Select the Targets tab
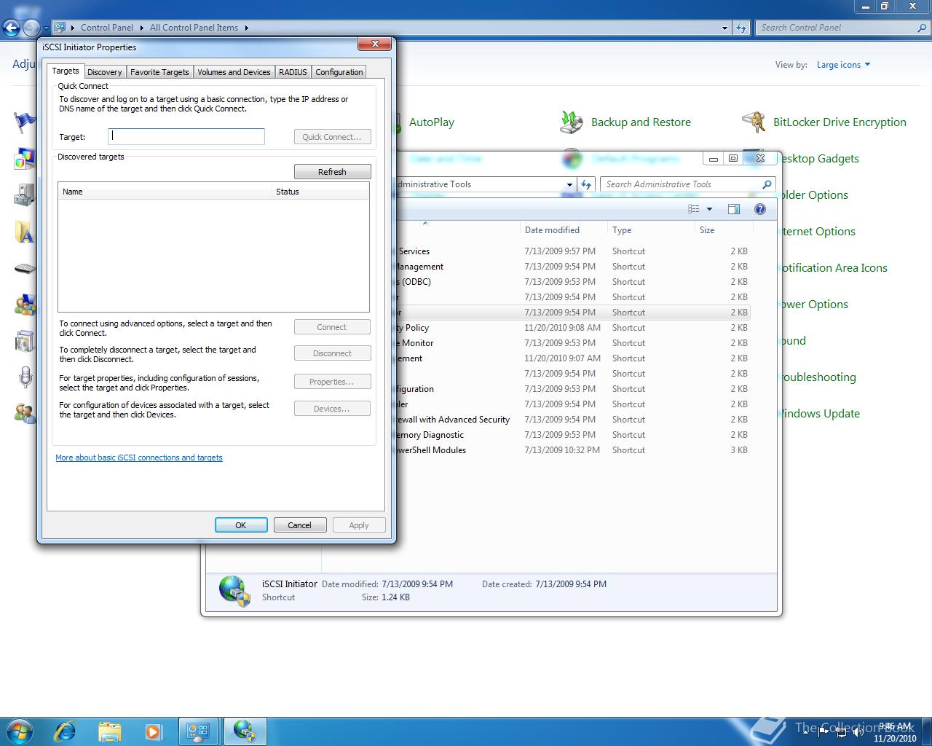Image resolution: width=932 pixels, height=746 pixels. pyautogui.click(x=66, y=71)
